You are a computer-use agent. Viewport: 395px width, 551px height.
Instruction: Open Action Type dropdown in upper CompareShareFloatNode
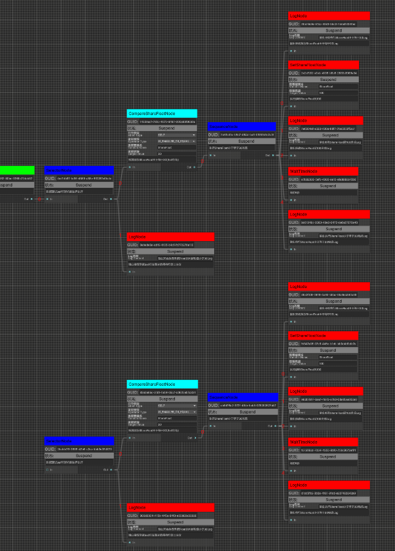pos(176,135)
